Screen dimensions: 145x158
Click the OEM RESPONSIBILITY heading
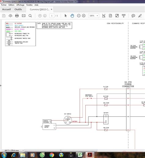115,23
